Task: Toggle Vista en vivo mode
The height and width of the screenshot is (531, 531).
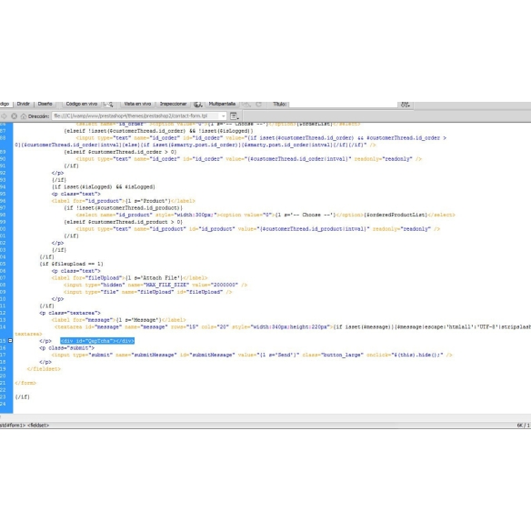Action: click(x=137, y=104)
